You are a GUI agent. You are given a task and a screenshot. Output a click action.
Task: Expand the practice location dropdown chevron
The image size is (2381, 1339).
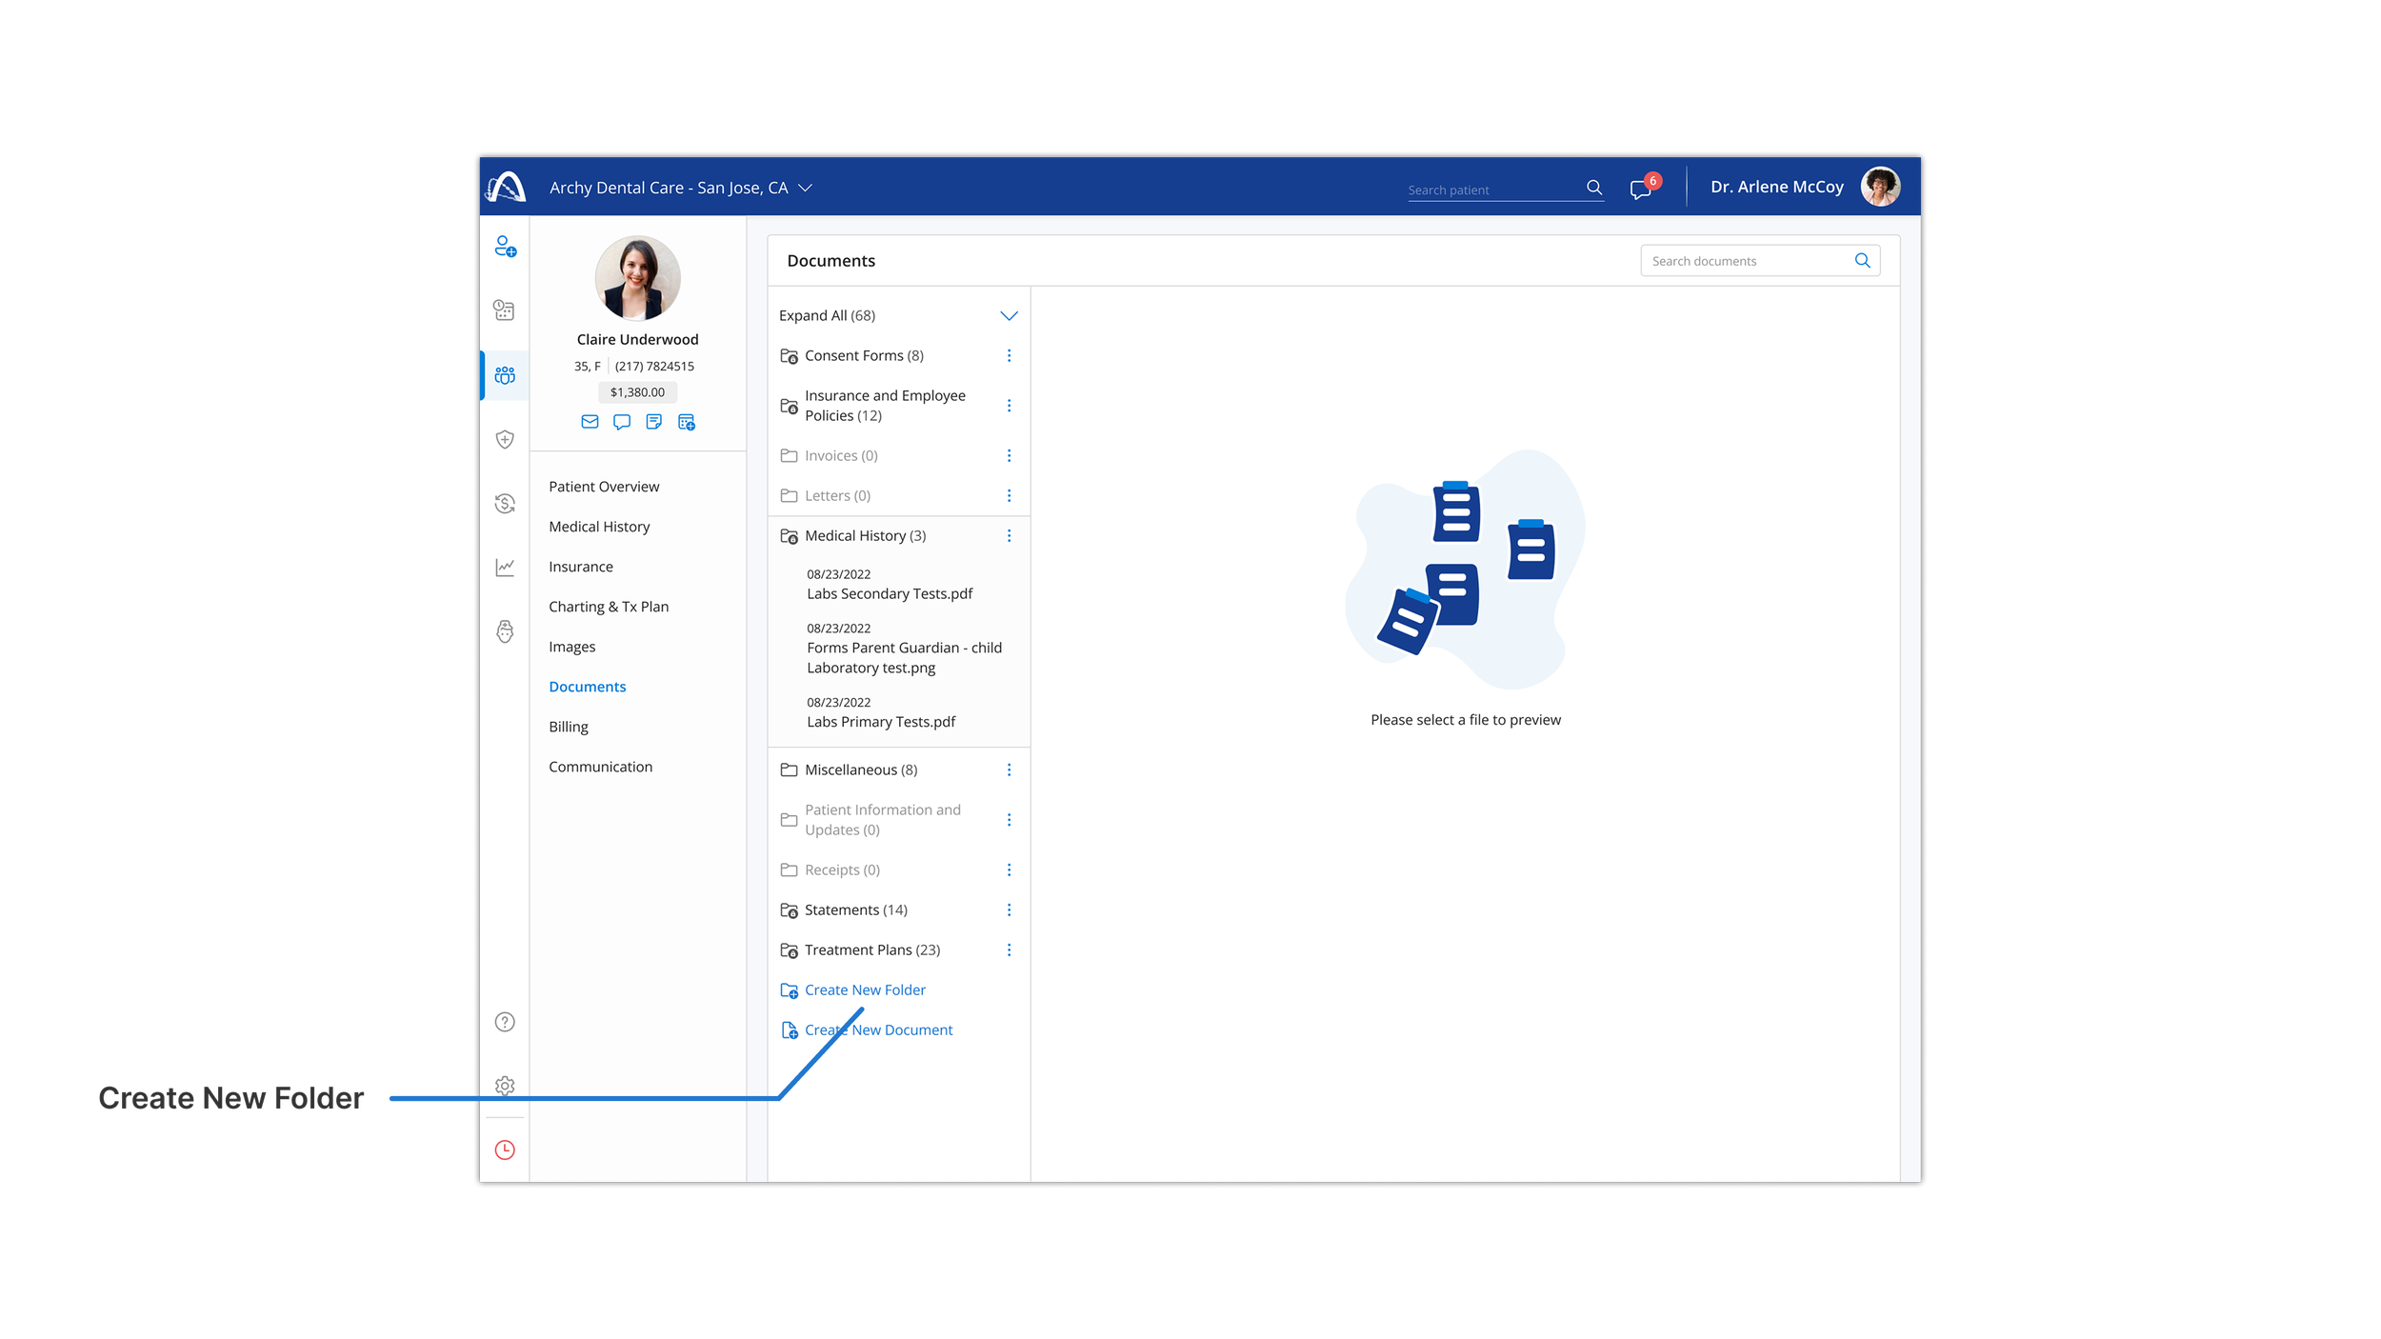point(805,189)
